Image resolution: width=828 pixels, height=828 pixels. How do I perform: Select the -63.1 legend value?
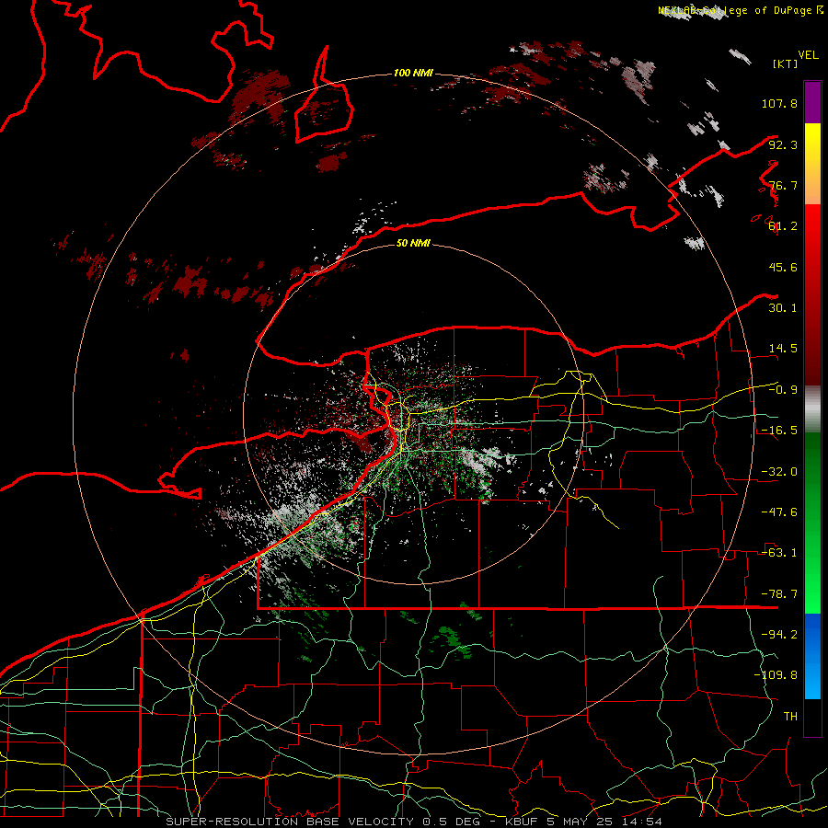pyautogui.click(x=779, y=553)
